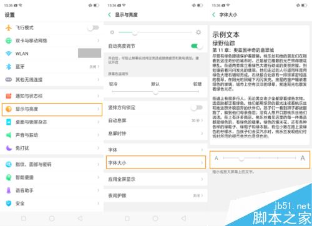Tap the security shield icon
The height and width of the screenshot is (226, 312).
click(x=9, y=204)
